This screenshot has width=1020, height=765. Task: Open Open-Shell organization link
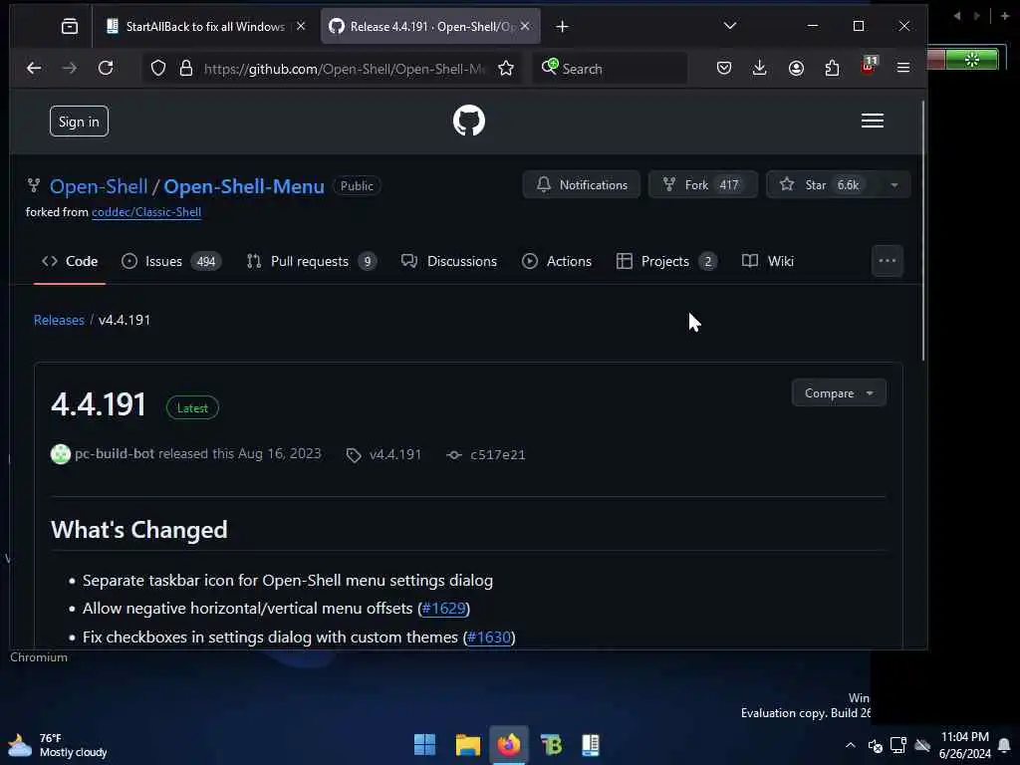coord(99,186)
